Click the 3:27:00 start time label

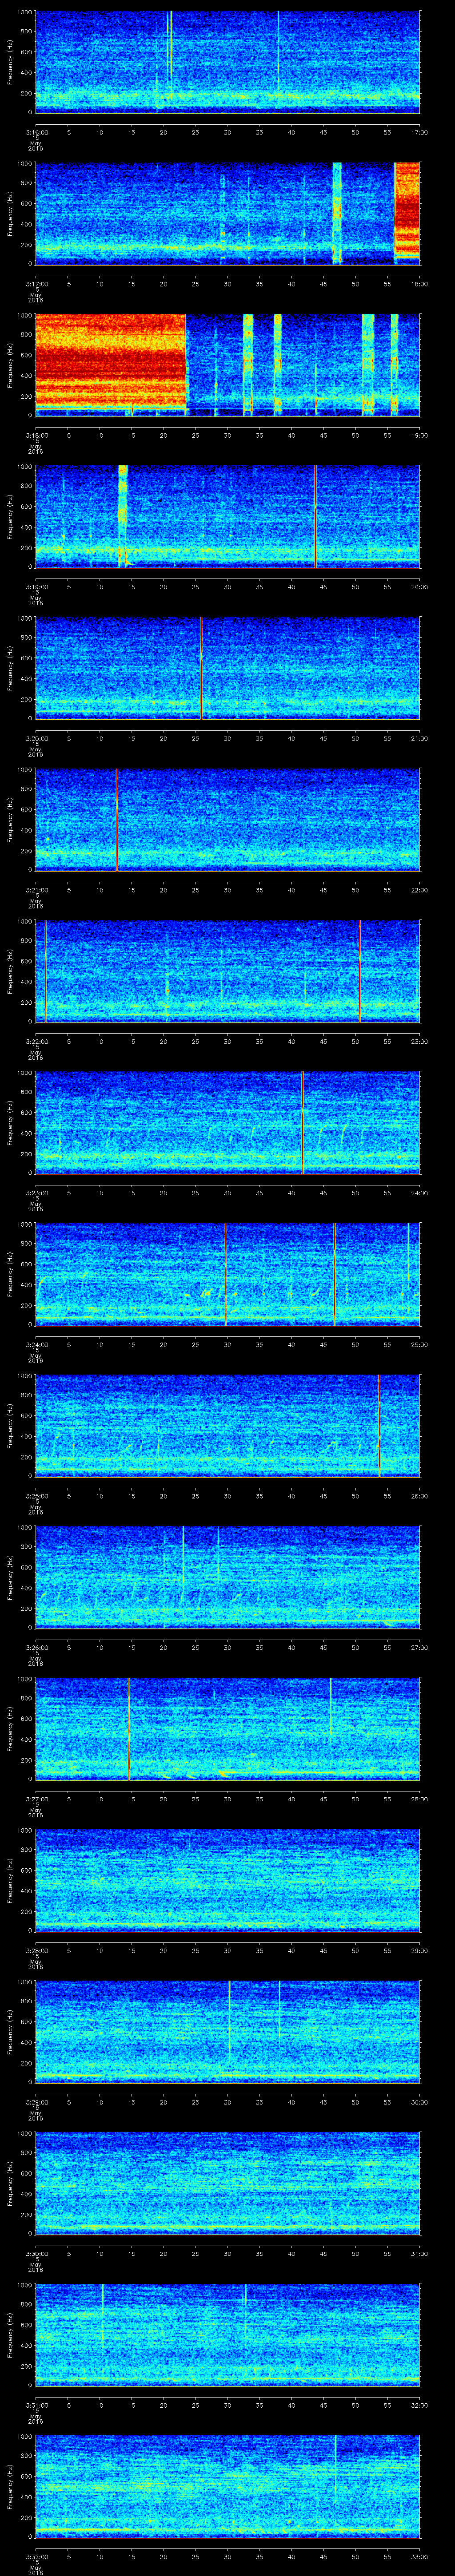36,1799
